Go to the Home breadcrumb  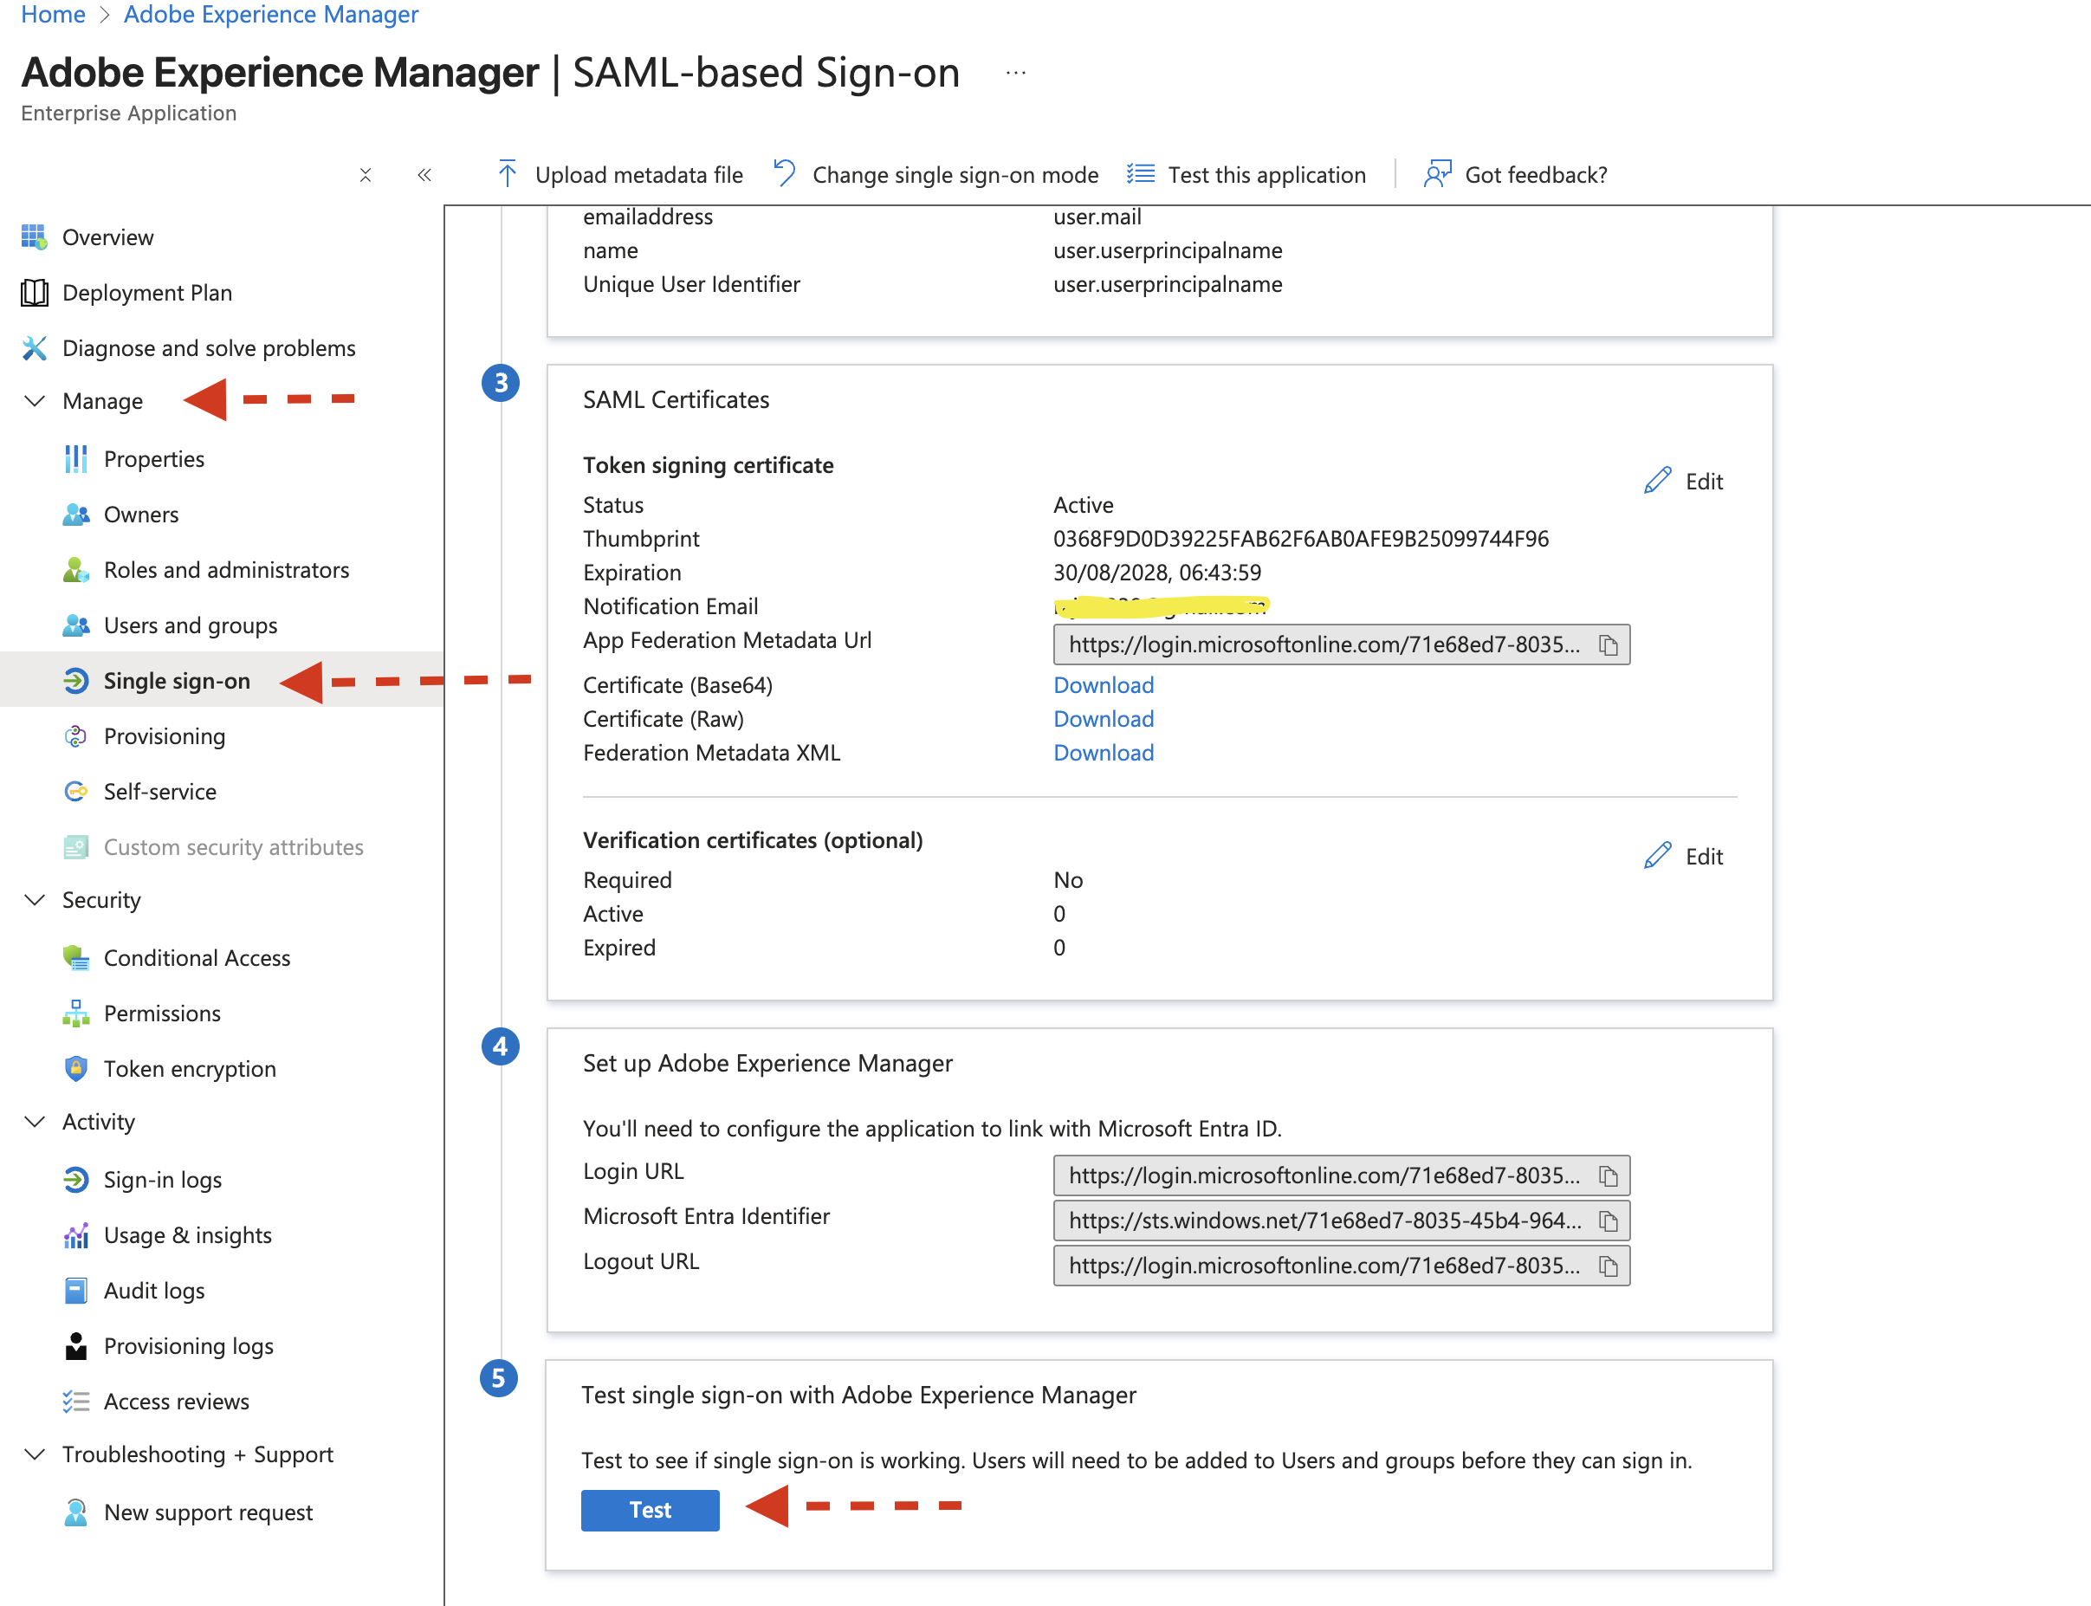[x=54, y=15]
